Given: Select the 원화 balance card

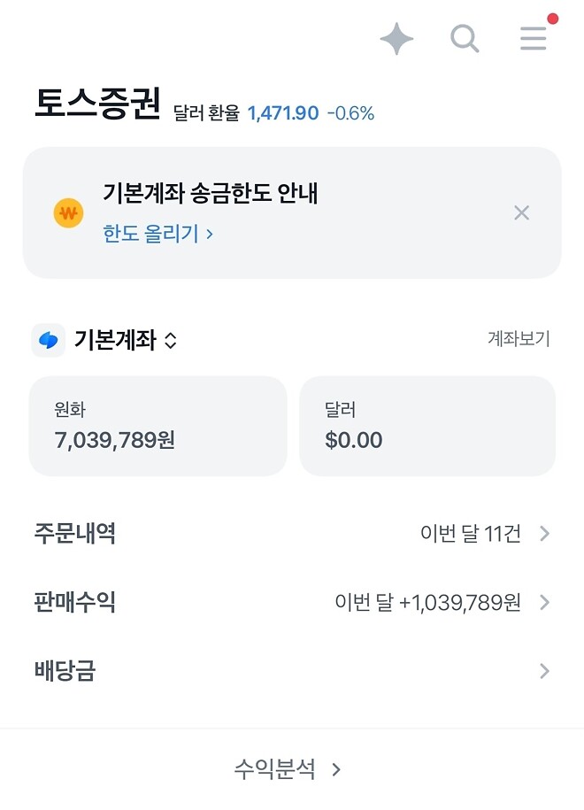Looking at the screenshot, I should (x=158, y=426).
